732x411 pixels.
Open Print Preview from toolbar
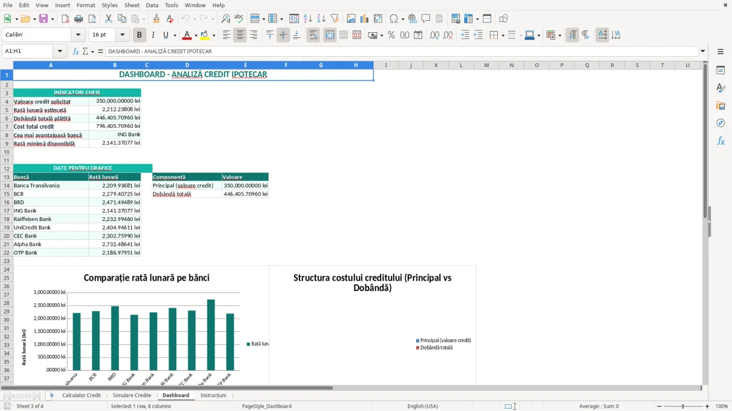point(91,19)
